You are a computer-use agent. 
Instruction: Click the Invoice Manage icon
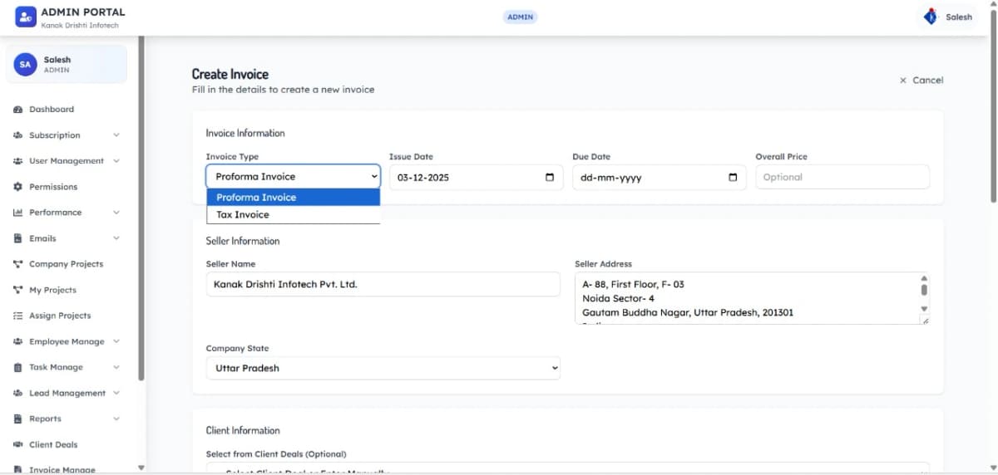17,469
